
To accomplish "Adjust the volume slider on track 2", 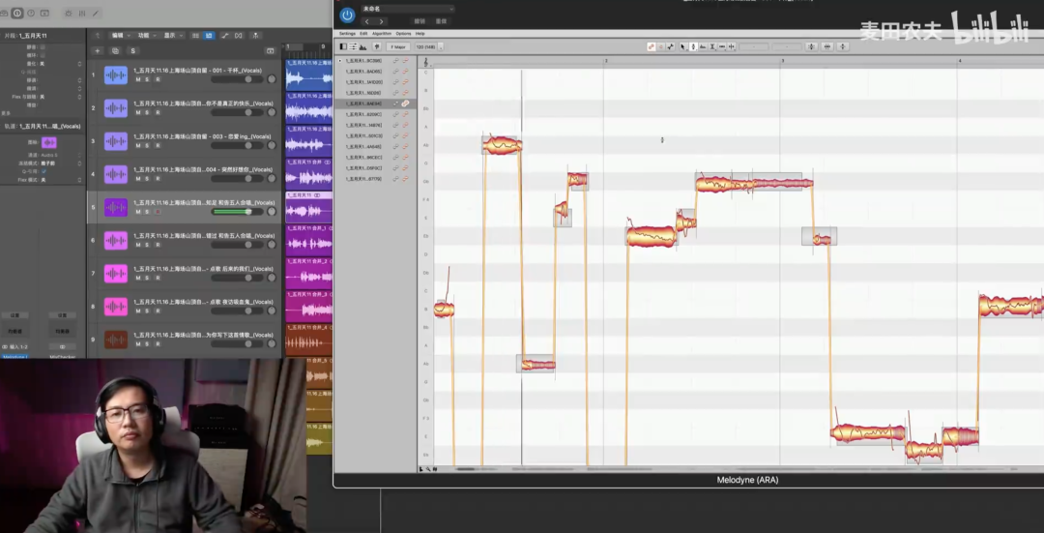I will [237, 112].
